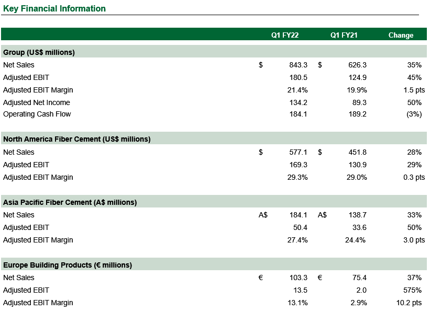
Task: Select the 10.2 pts margin change
Action: (409, 303)
